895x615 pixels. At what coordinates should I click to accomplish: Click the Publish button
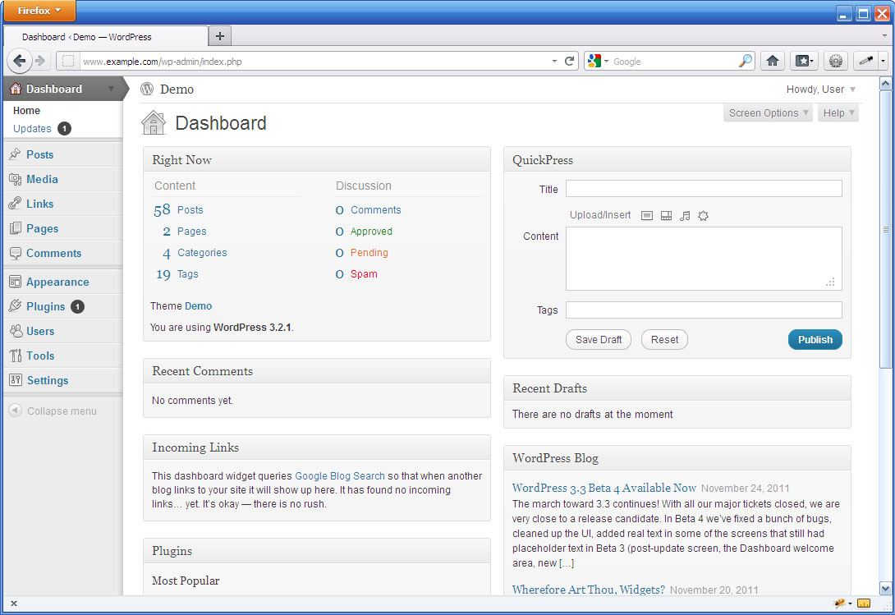(815, 339)
